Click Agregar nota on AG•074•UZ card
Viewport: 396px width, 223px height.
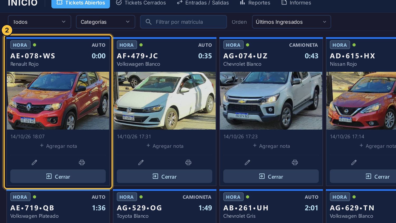(271, 146)
